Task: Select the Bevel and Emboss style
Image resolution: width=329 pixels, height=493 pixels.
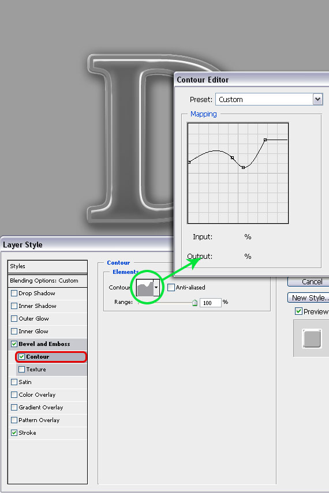Action: 44,344
